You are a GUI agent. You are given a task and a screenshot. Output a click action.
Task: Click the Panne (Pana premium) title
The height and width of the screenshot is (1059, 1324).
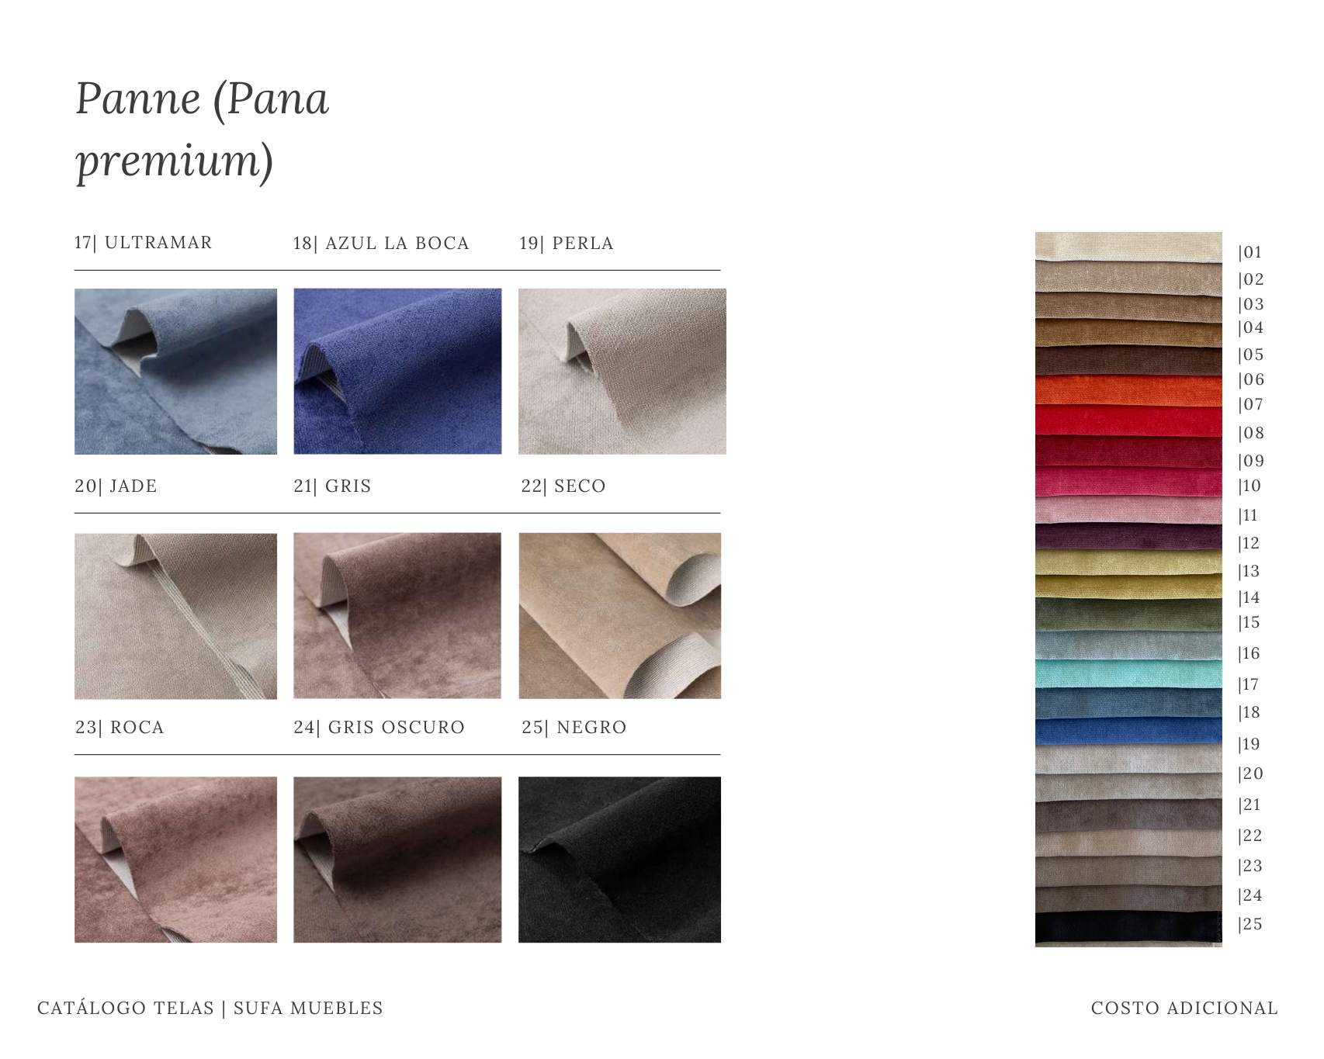(x=203, y=130)
